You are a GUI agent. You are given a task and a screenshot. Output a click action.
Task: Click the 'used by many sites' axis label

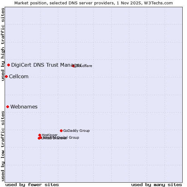pos(156,185)
